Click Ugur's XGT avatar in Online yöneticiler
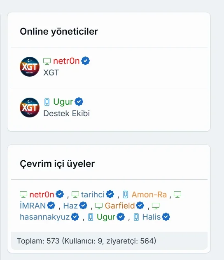224x260 pixels. (30, 108)
